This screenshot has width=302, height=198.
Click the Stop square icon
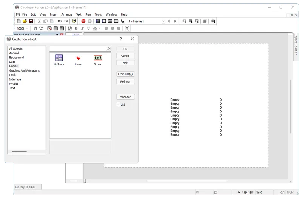(205, 21)
